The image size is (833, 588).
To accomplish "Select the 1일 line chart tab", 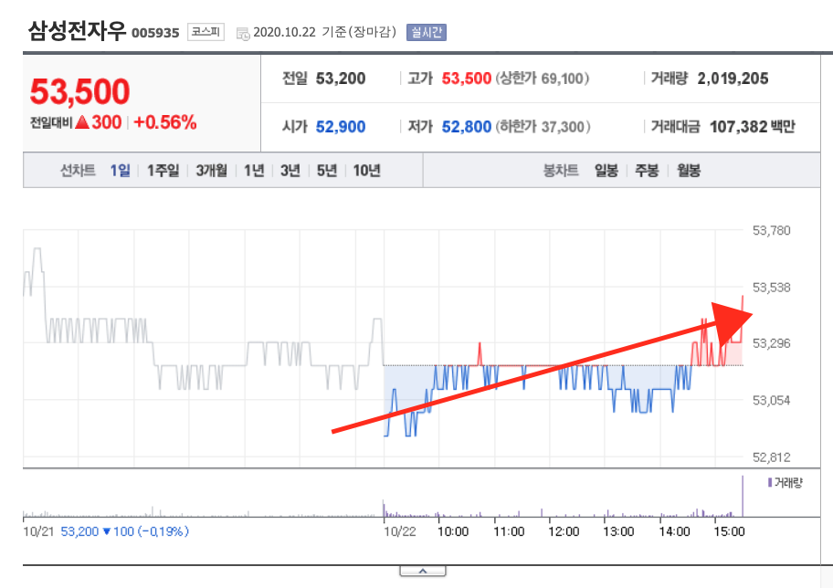I will (x=120, y=171).
